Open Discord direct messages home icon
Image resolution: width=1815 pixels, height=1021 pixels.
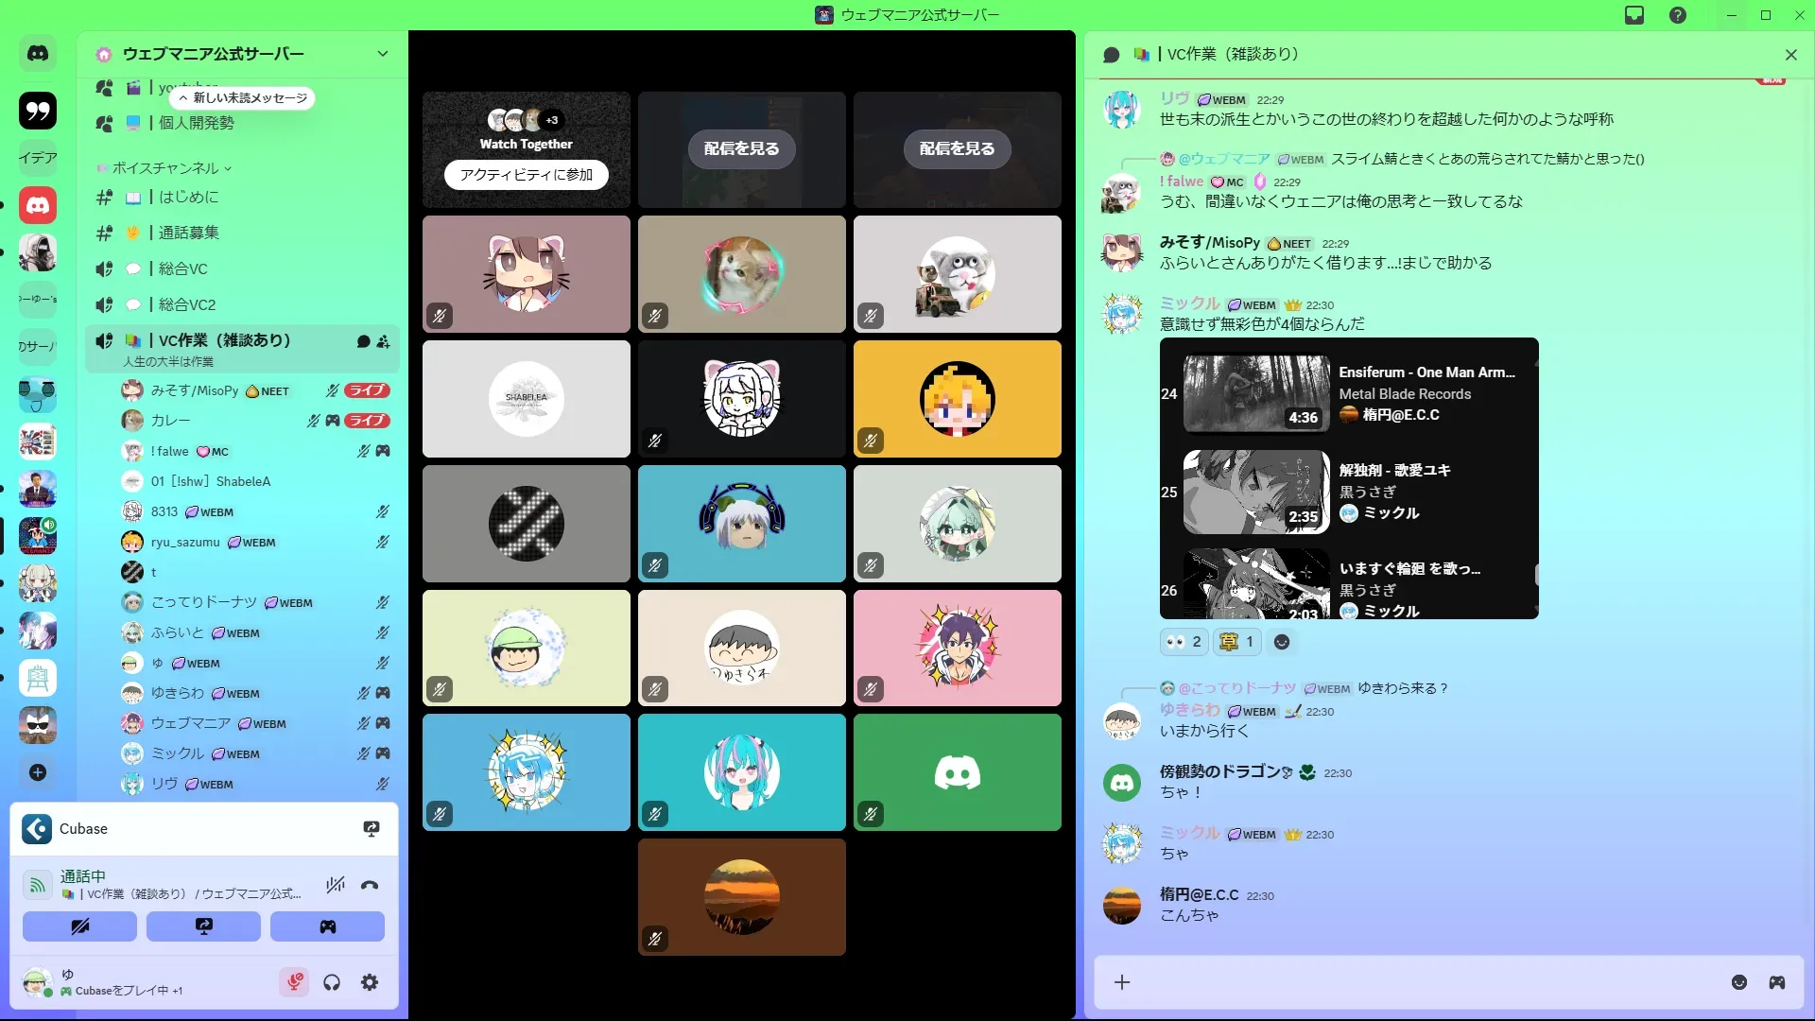38,54
